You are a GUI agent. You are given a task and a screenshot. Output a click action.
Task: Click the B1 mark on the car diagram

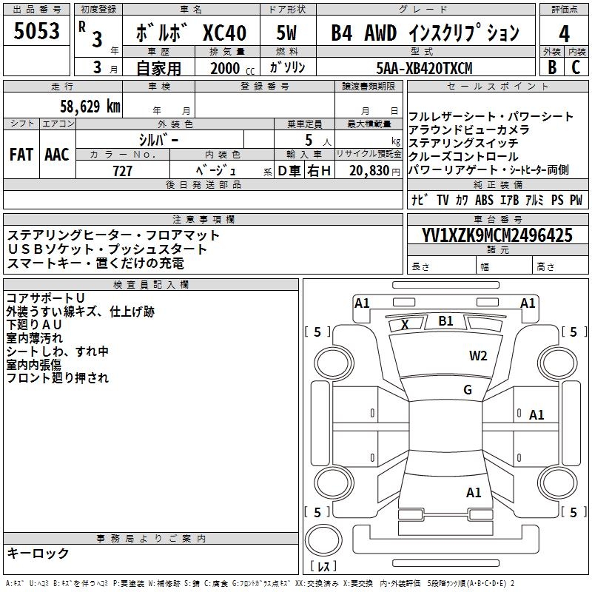(x=445, y=321)
